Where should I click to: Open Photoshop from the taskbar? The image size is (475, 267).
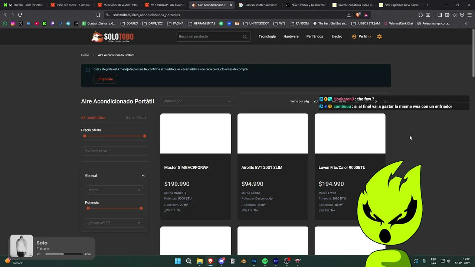pos(254,261)
